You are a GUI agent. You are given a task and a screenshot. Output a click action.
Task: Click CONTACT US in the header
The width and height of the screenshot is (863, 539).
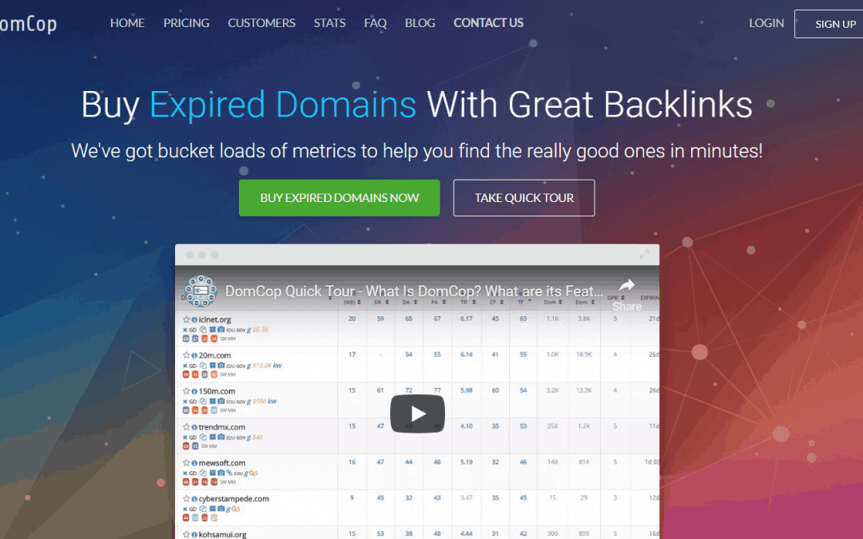click(488, 23)
